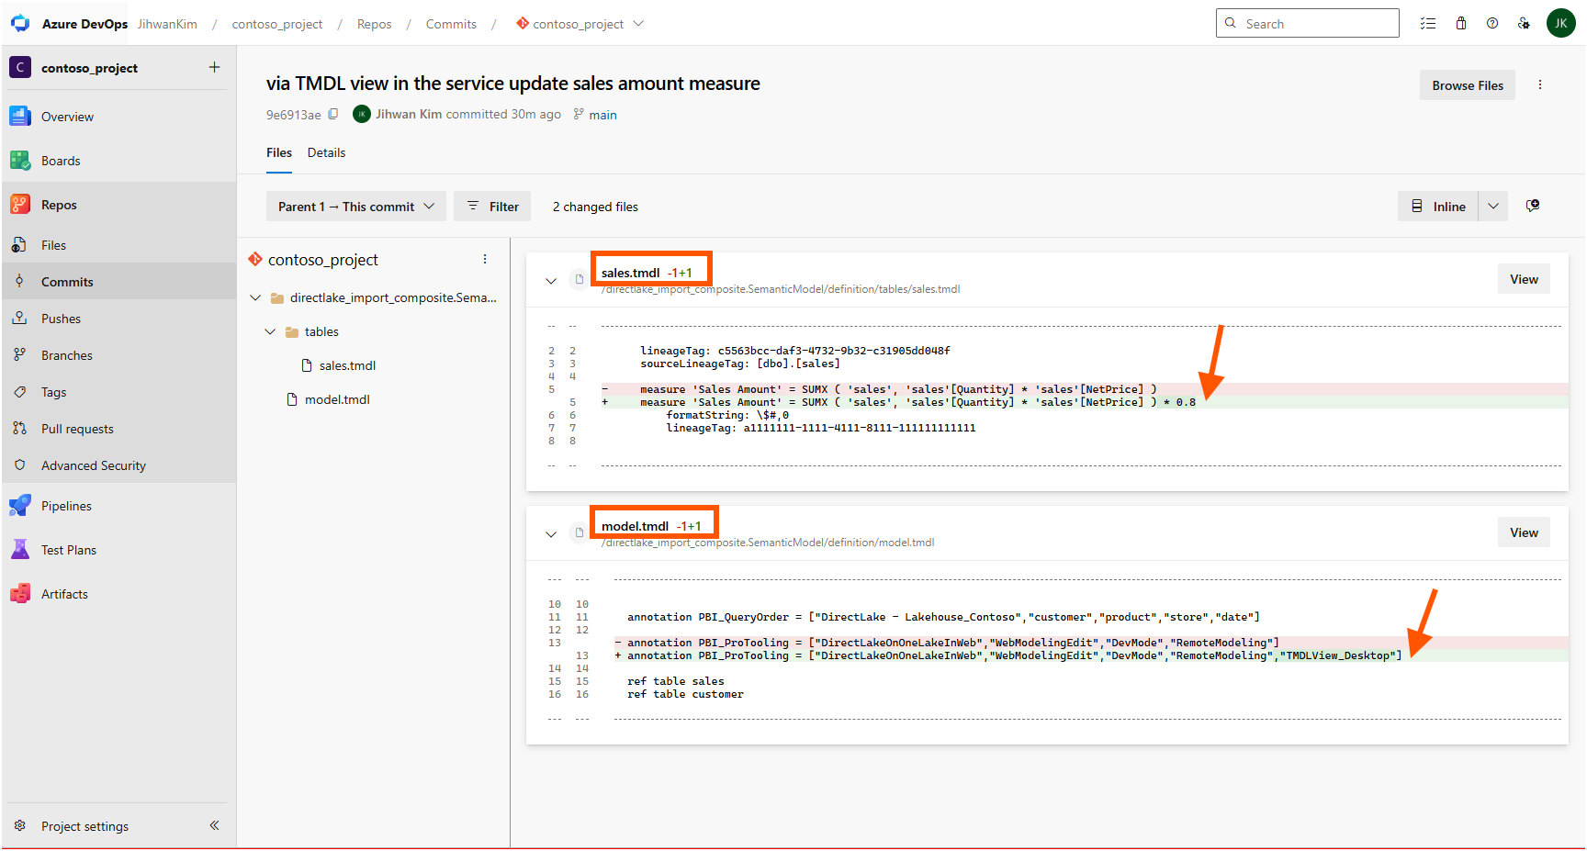
Task: Select model.tmdl in the file tree
Action: click(x=337, y=399)
